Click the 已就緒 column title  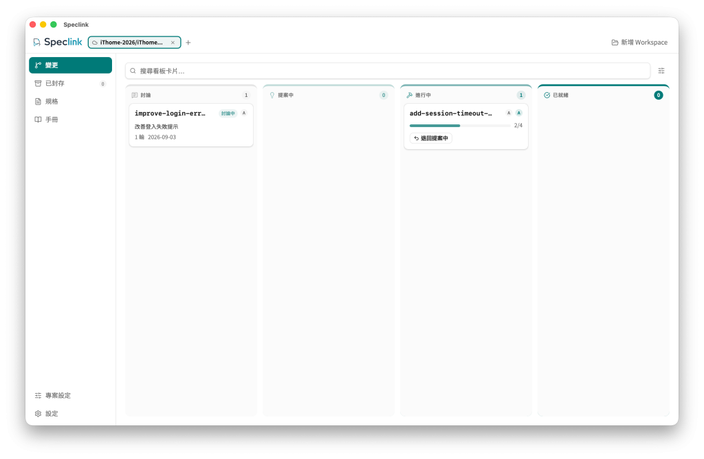click(x=560, y=95)
